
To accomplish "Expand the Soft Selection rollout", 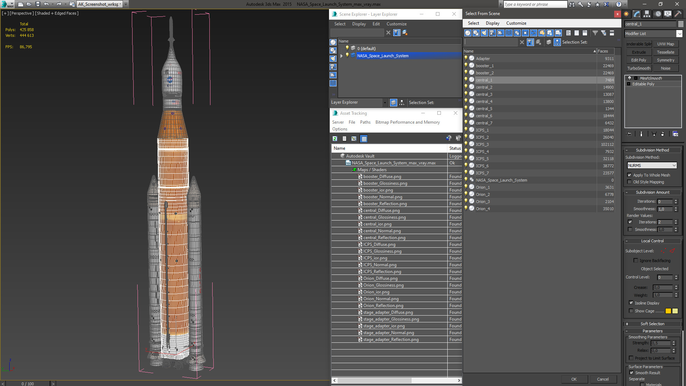I will click(652, 324).
